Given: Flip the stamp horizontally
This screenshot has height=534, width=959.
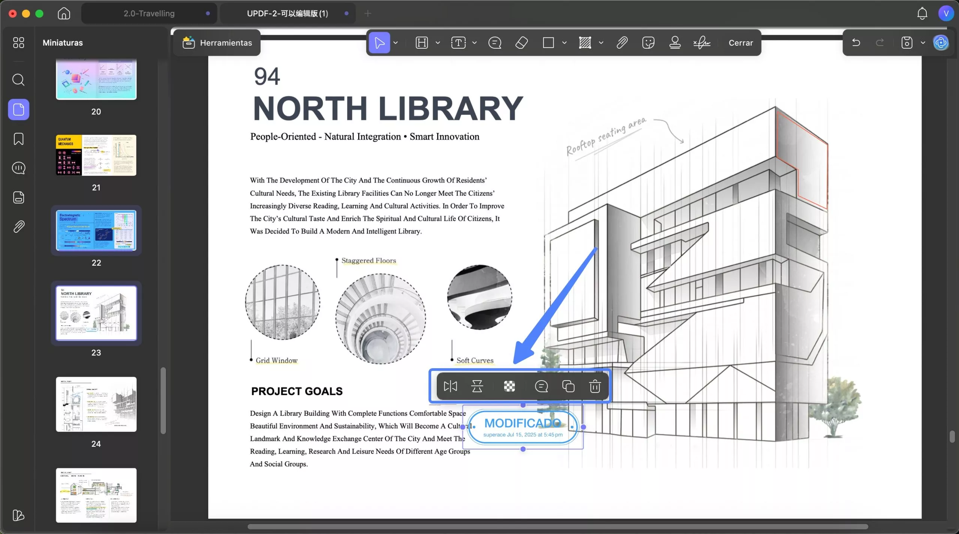Looking at the screenshot, I should tap(450, 386).
